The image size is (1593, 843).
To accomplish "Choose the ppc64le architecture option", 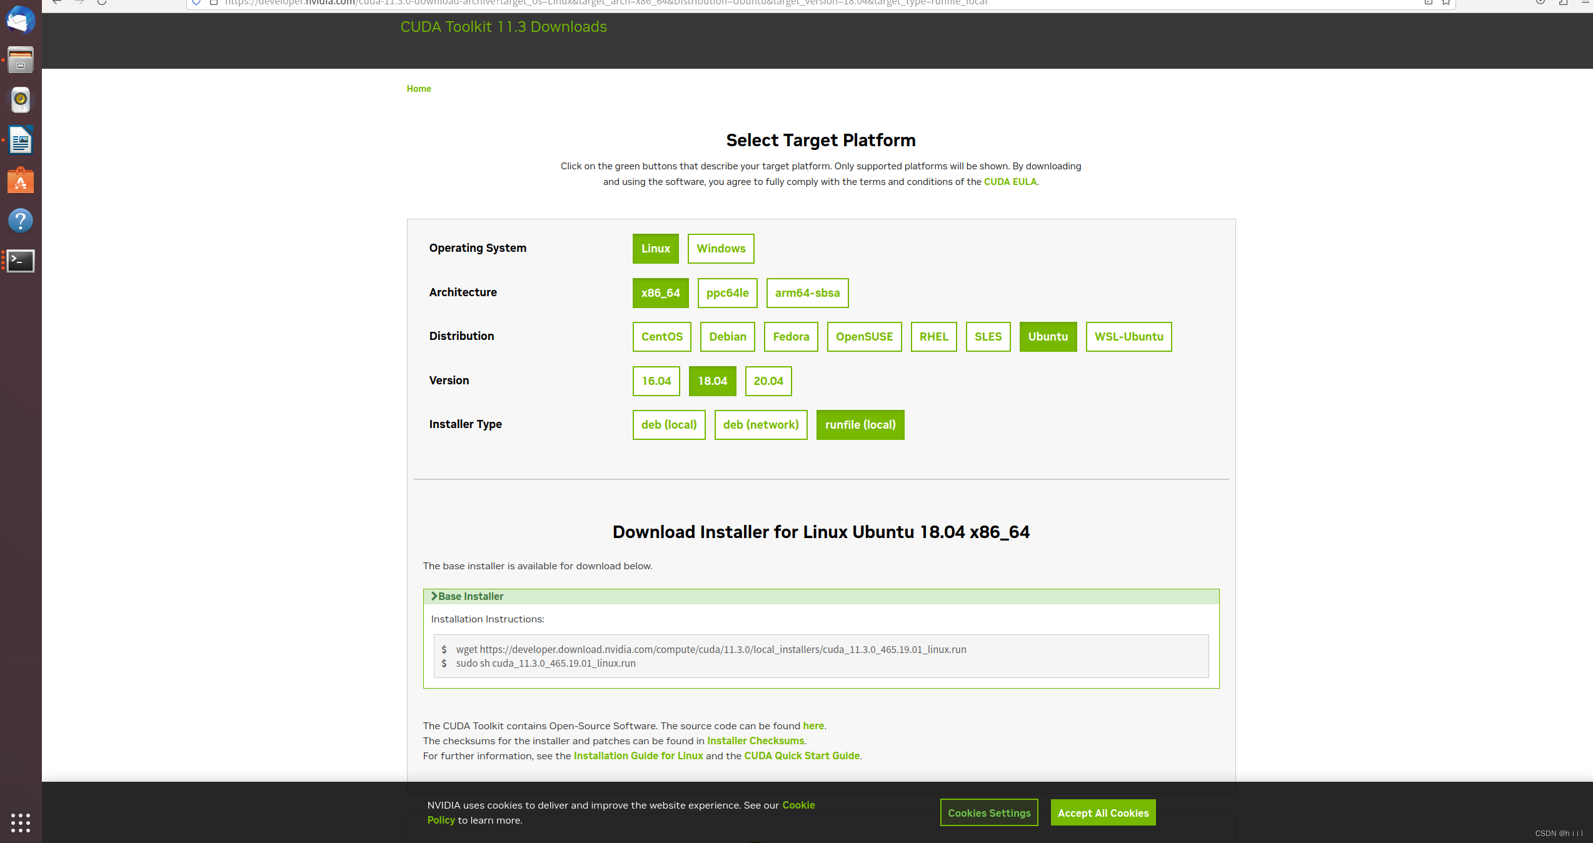I will (x=727, y=293).
